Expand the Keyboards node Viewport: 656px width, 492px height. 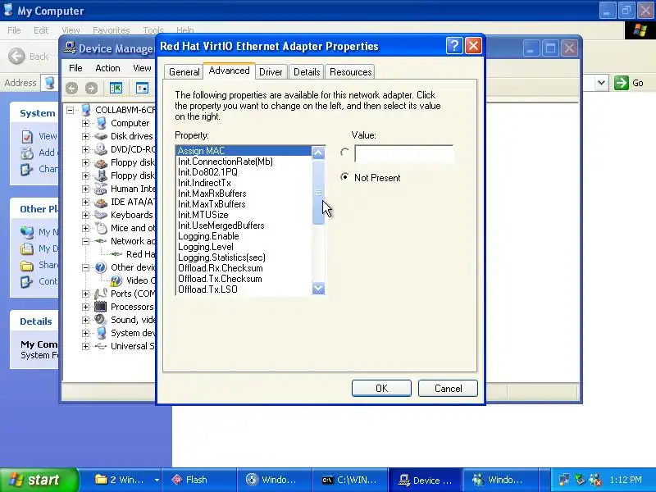(x=85, y=215)
